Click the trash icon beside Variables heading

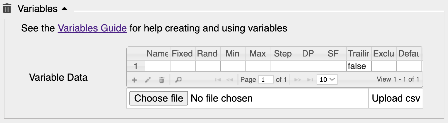[x=7, y=9]
